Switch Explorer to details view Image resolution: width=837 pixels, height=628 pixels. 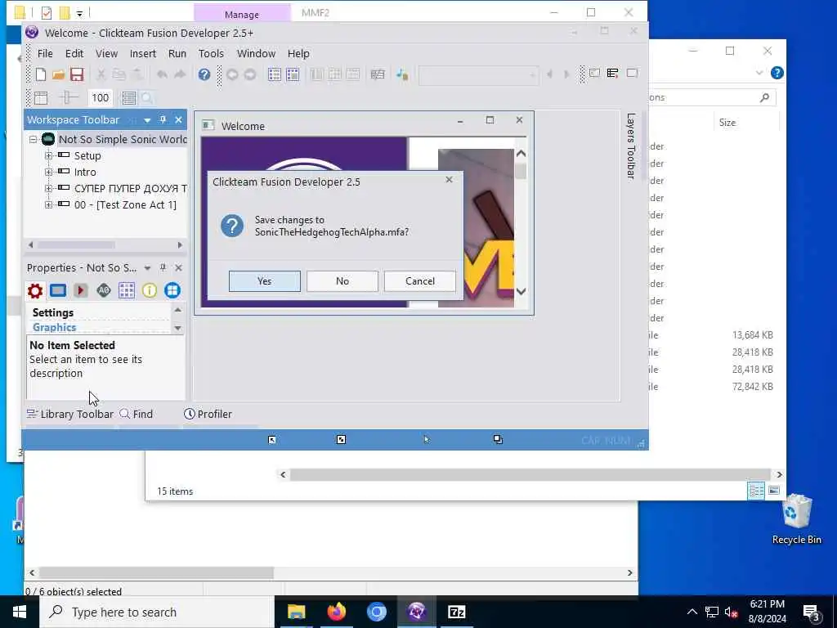click(756, 491)
